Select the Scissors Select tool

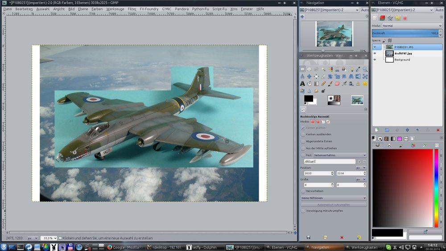[337, 69]
